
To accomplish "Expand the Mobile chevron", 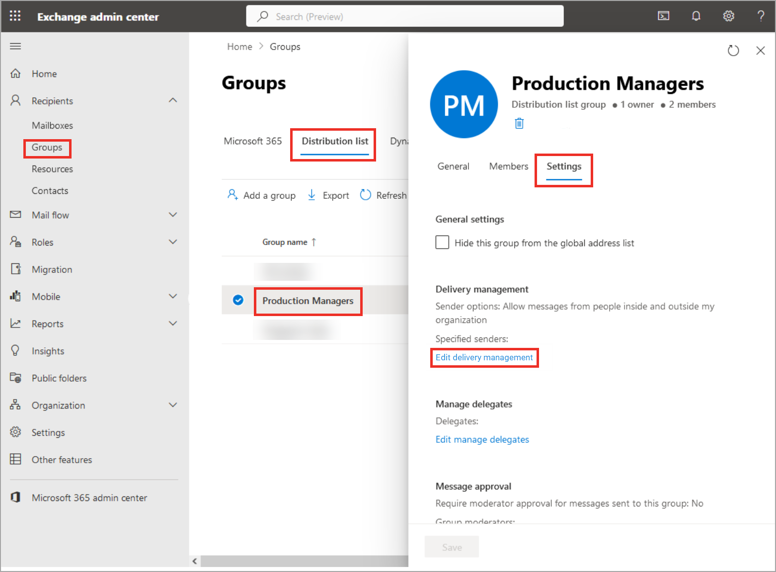I will (x=173, y=296).
